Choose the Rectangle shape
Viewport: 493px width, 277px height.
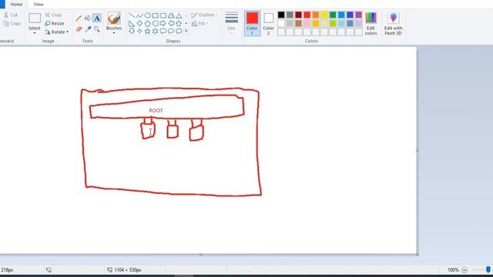(156, 15)
